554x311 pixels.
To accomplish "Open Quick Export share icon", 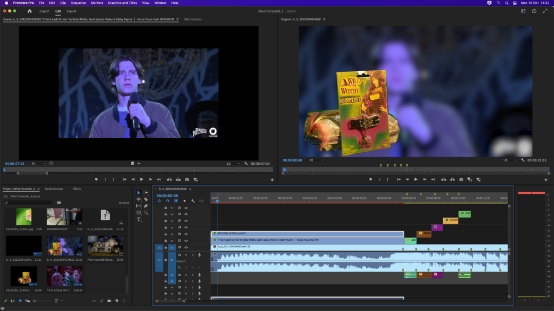I will coord(534,11).
